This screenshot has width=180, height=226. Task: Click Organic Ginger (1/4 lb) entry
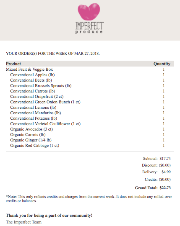tap(31, 140)
